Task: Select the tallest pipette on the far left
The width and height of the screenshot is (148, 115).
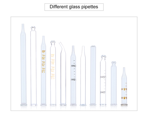Action: 24,65
